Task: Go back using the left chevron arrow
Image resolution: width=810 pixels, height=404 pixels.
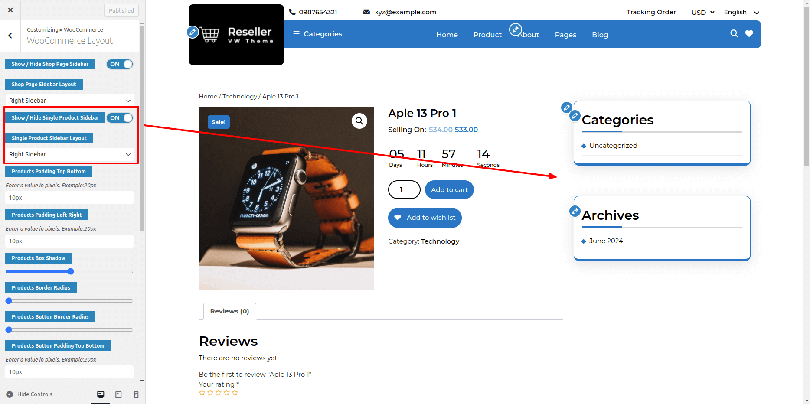Action: 10,36
